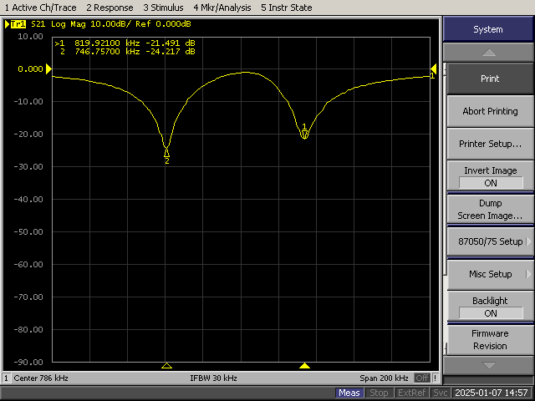Click the Meas status indicator

click(349, 393)
